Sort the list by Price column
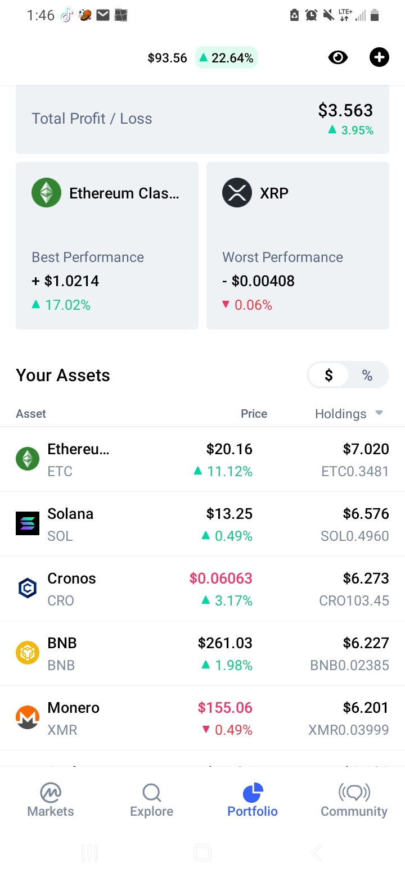 [254, 414]
